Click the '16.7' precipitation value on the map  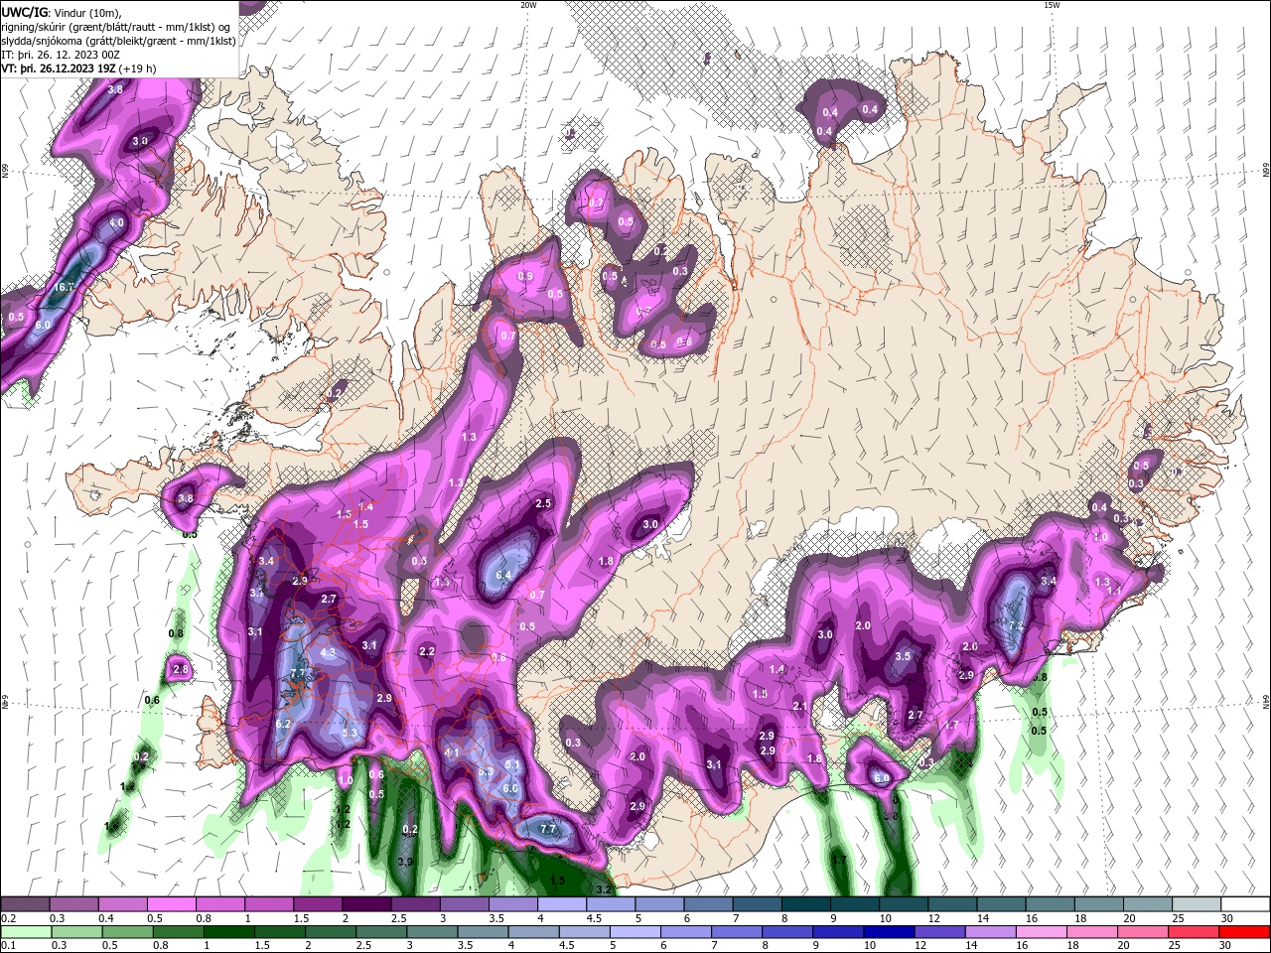click(x=64, y=287)
